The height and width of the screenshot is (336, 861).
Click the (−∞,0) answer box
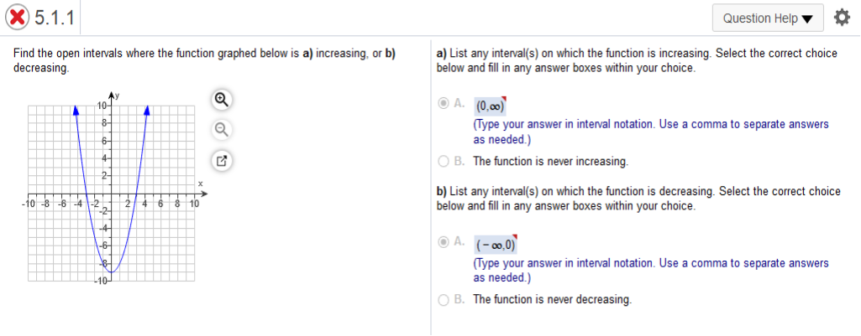pyautogui.click(x=496, y=245)
